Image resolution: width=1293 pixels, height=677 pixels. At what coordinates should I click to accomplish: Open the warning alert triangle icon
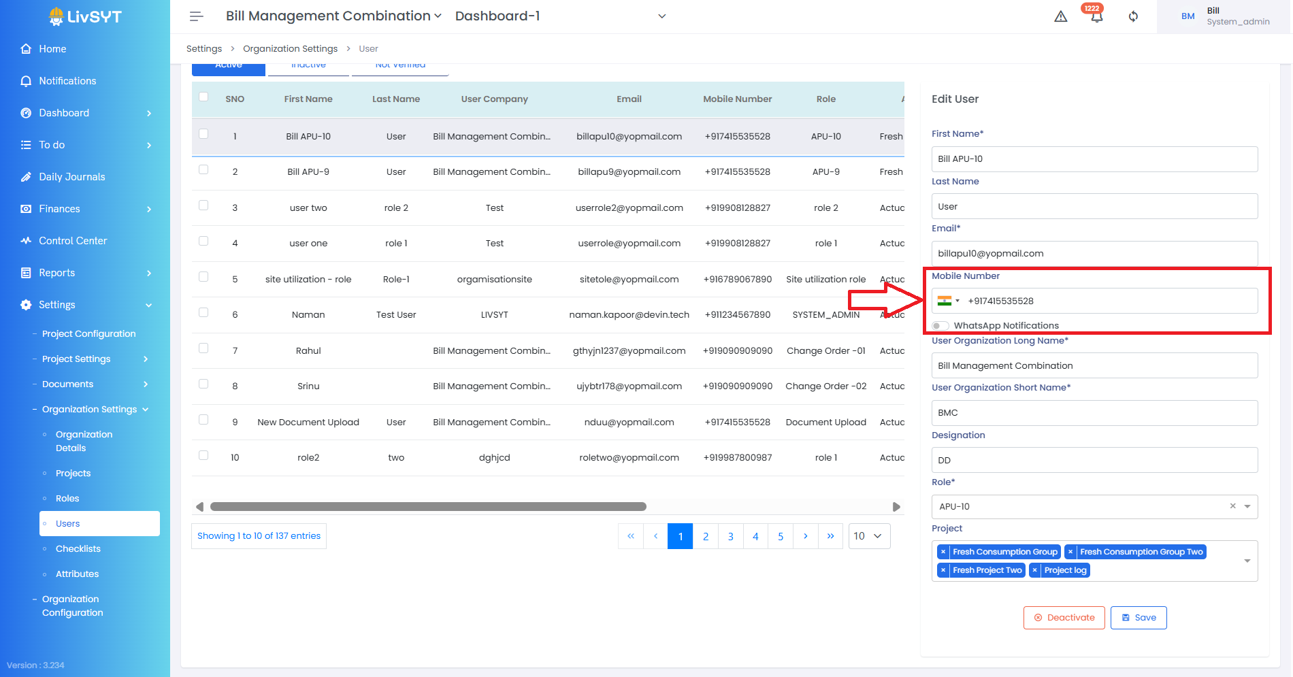[1060, 16]
